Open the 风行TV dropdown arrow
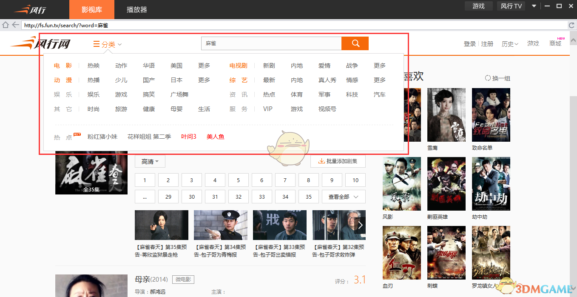 click(533, 6)
